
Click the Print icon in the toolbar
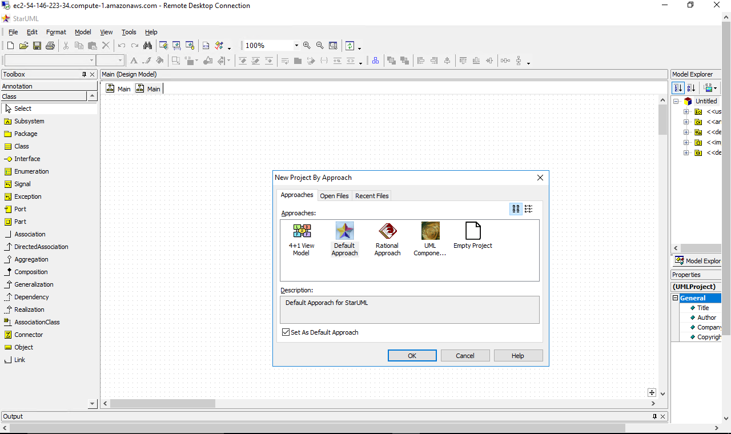click(50, 46)
